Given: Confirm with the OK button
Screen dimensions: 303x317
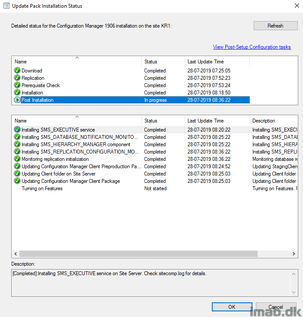Looking at the screenshot, I should click(x=232, y=307).
